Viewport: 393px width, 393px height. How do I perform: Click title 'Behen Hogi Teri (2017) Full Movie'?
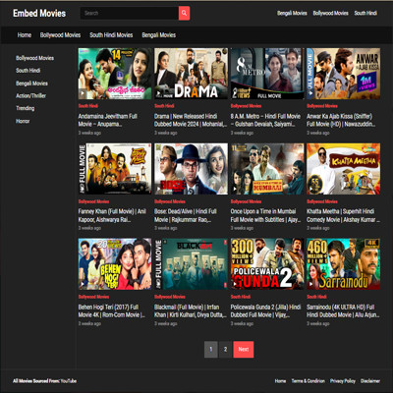pyautogui.click(x=112, y=310)
